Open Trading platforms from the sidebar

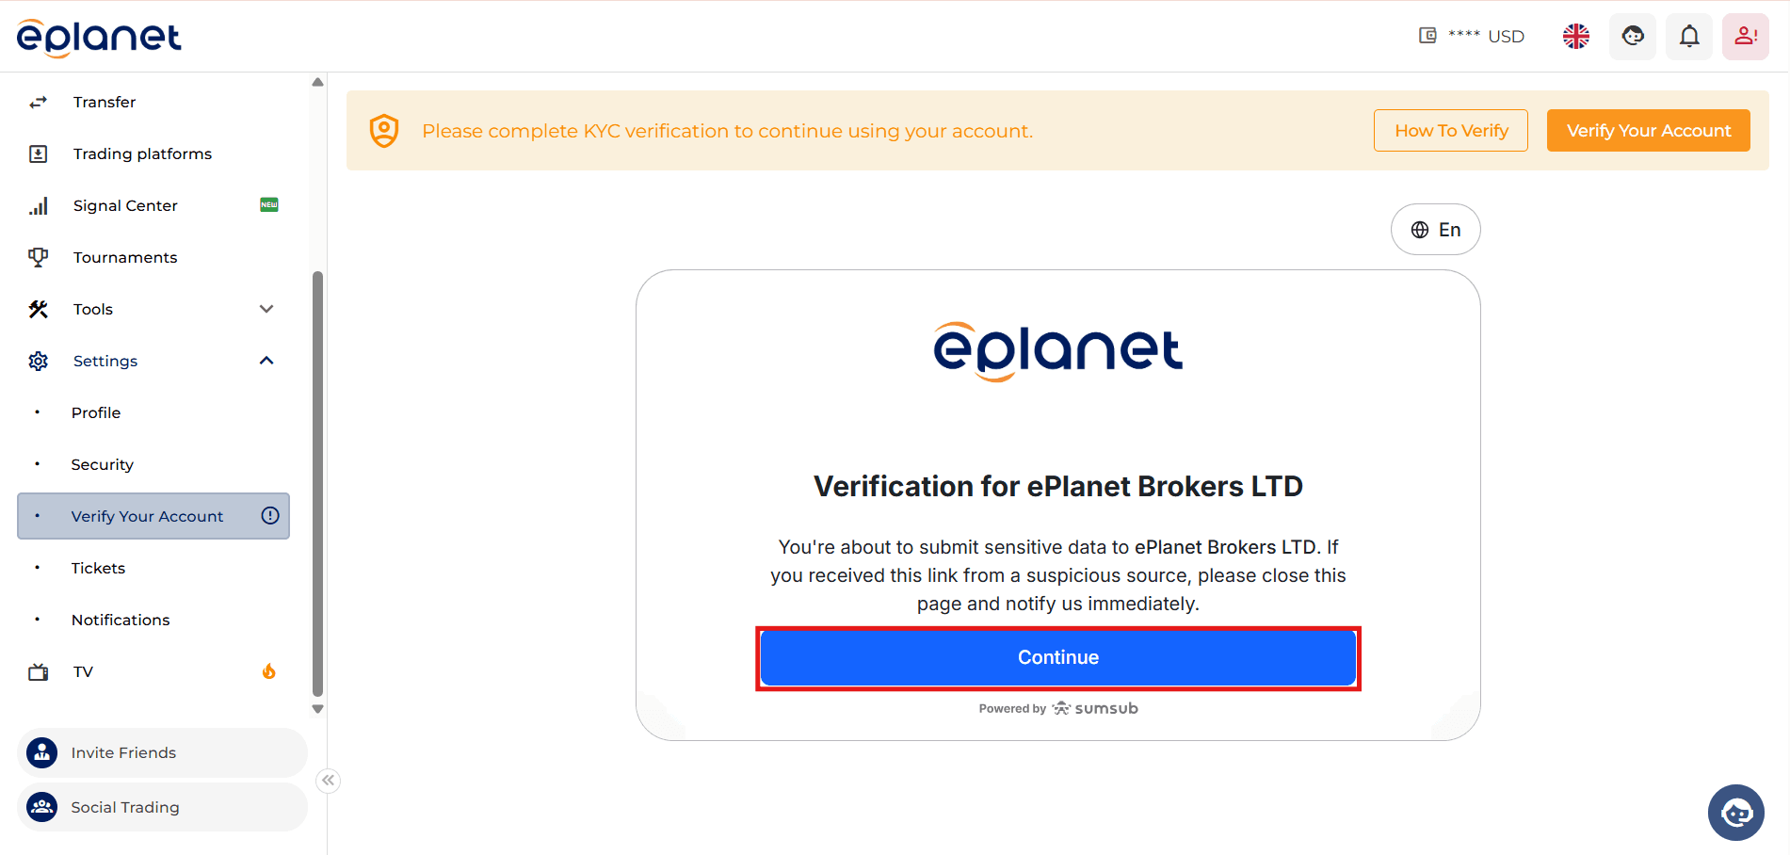pos(141,153)
